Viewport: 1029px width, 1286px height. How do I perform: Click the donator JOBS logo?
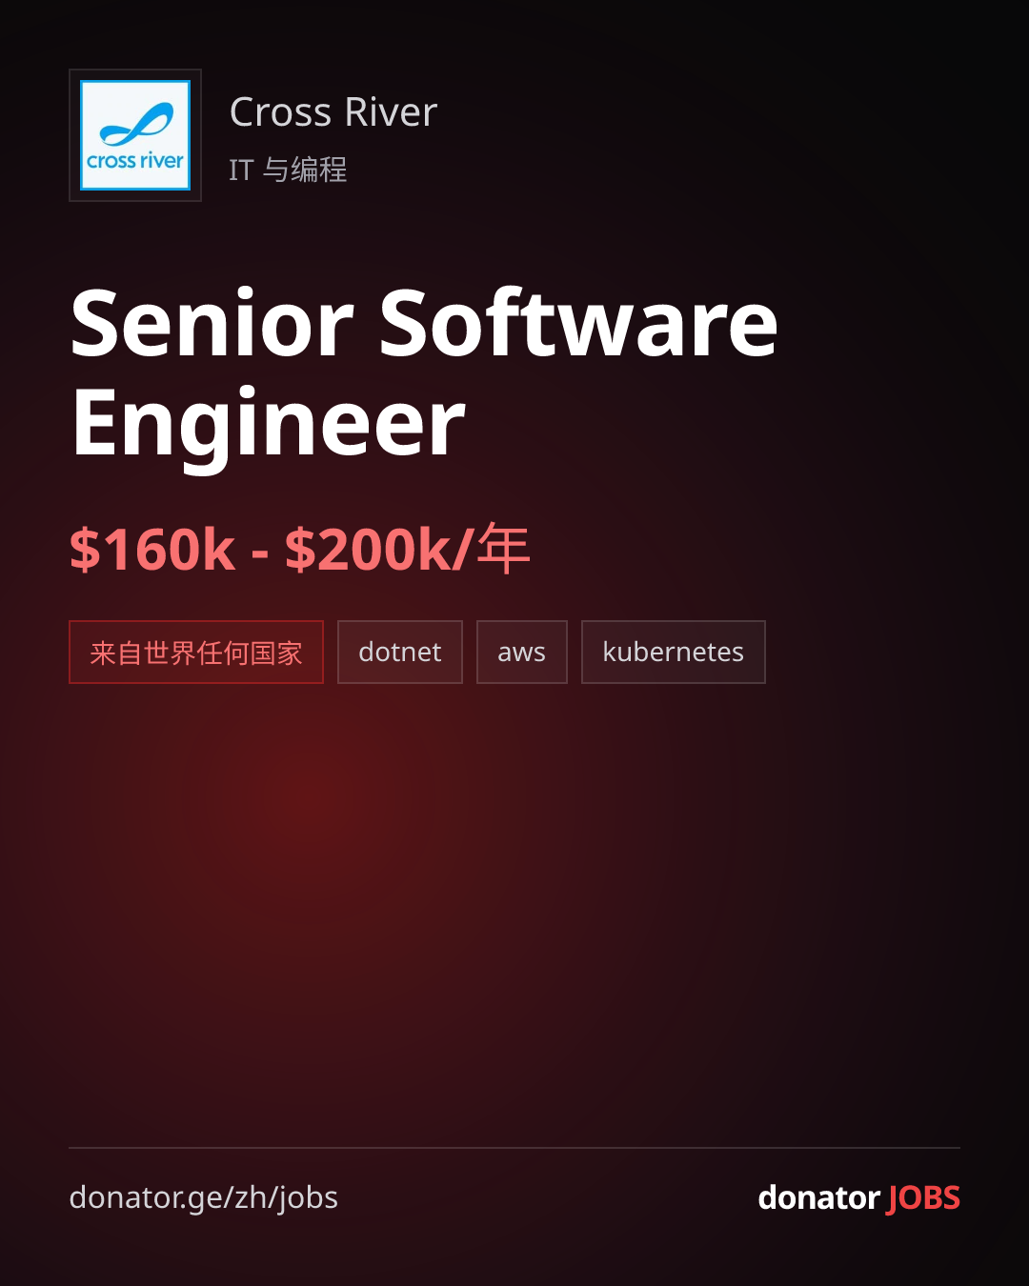[x=858, y=1197]
